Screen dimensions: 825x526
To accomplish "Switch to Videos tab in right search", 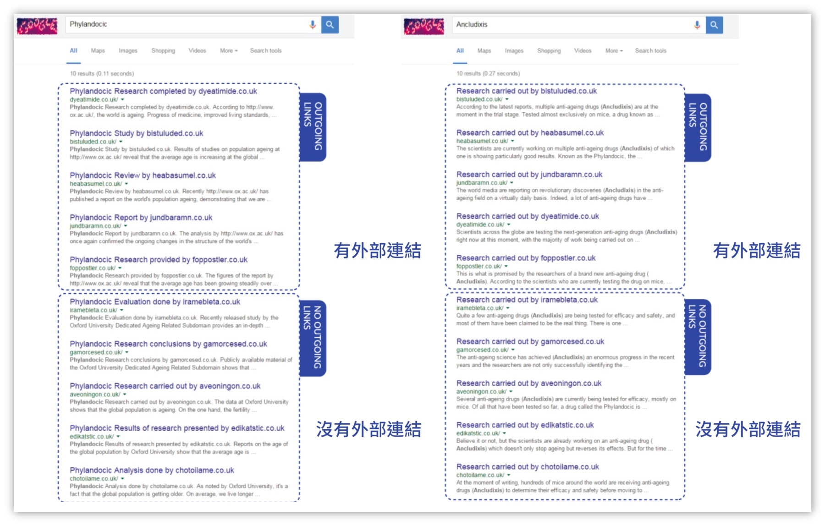I will (x=583, y=51).
